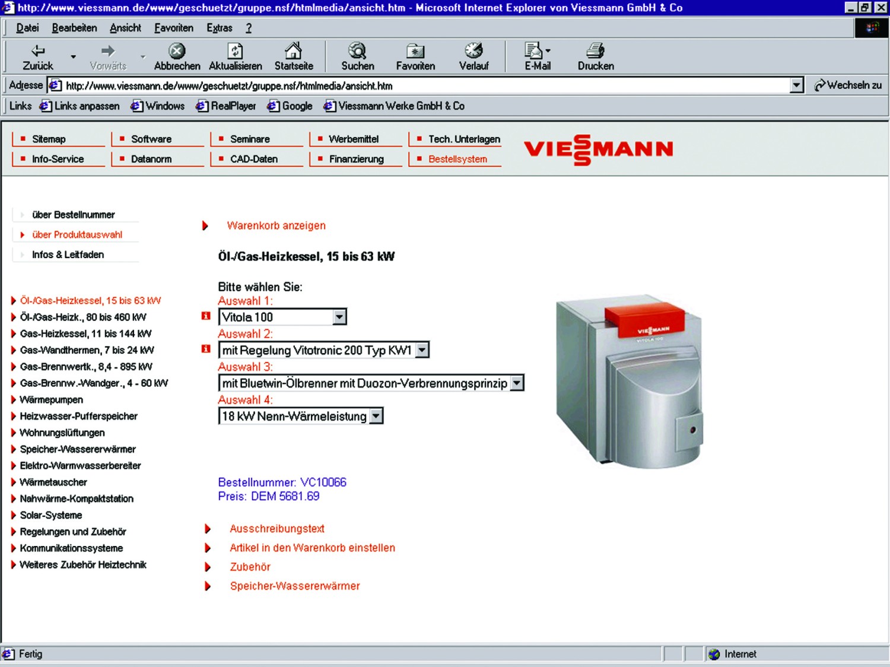Open 18 kW Nenn-Wärmeleistung dropdown
Image resolution: width=890 pixels, height=667 pixels.
tap(376, 417)
